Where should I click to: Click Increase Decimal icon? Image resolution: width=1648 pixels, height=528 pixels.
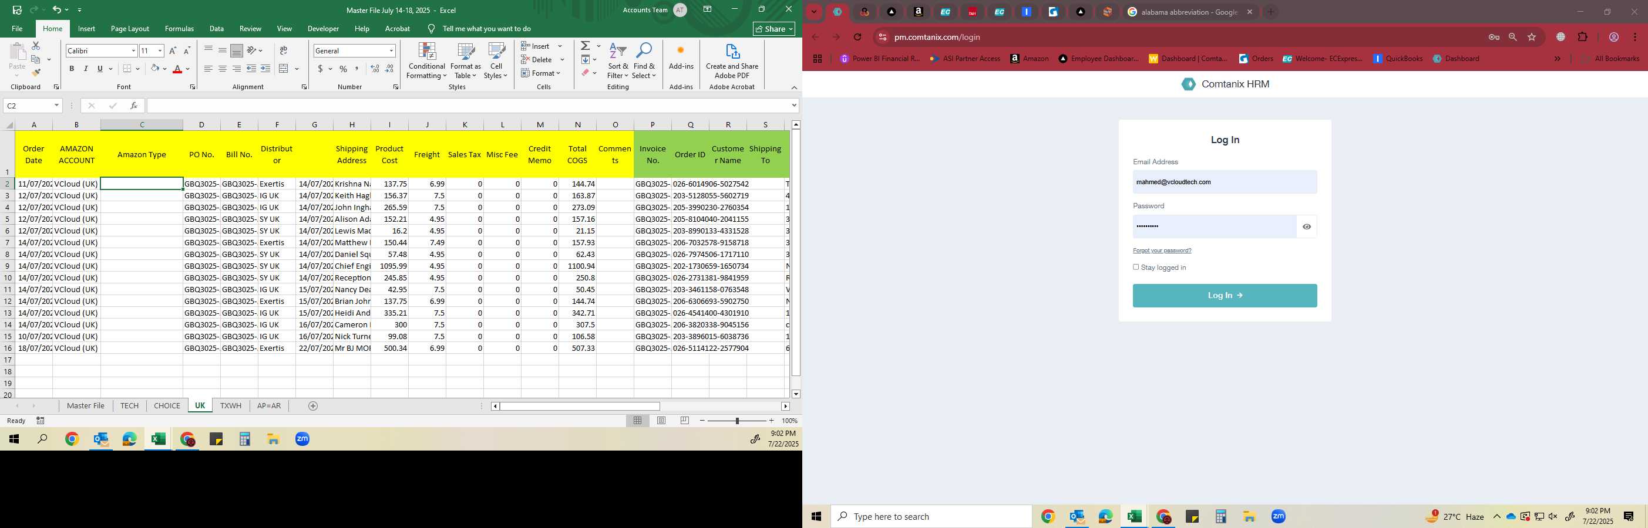(x=375, y=69)
